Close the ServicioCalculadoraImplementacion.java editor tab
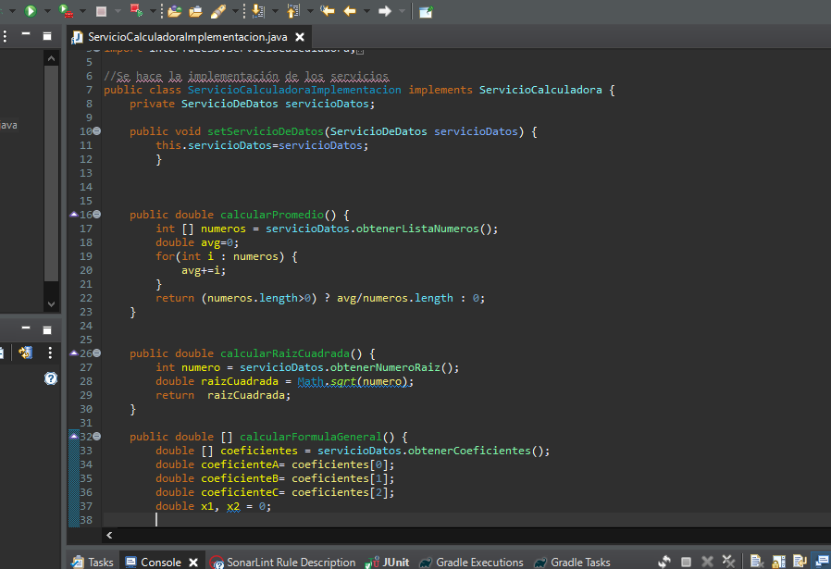The image size is (831, 569). (x=300, y=36)
